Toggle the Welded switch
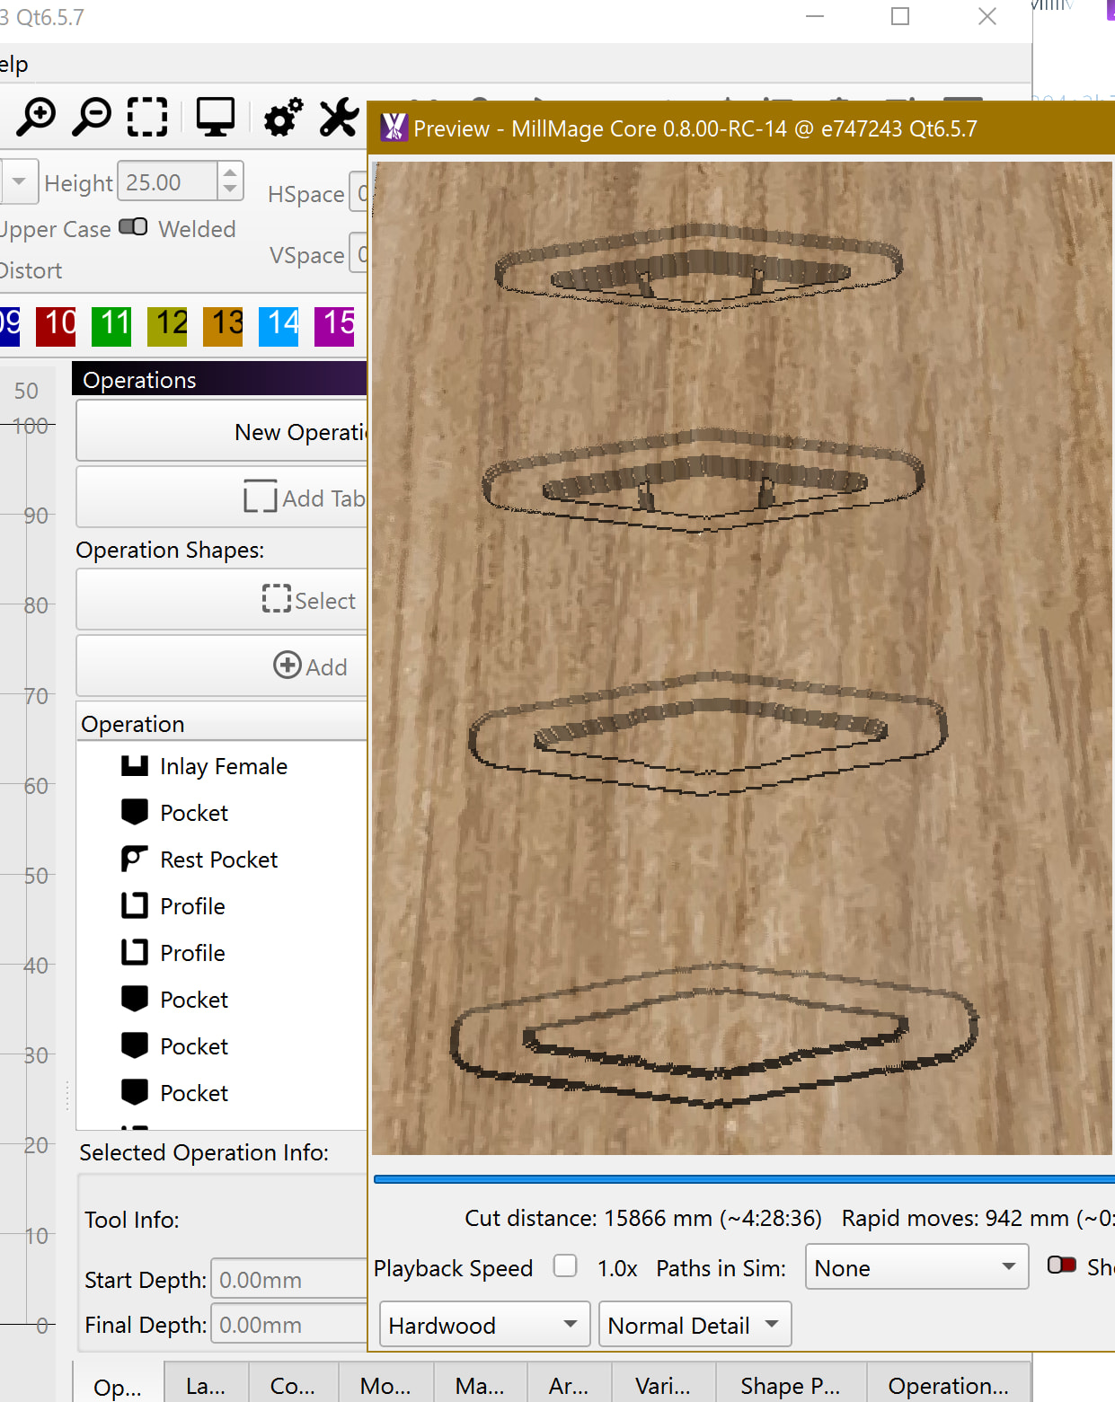1115x1402 pixels. pos(133,227)
